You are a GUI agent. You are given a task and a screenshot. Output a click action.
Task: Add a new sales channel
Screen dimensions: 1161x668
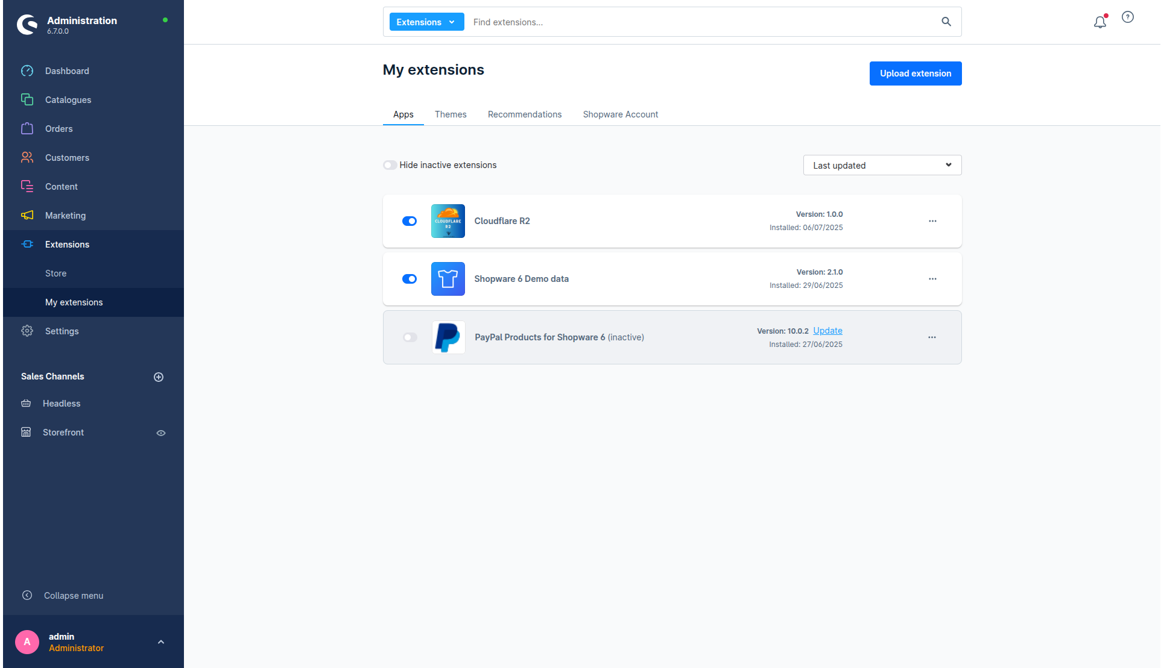(x=159, y=377)
